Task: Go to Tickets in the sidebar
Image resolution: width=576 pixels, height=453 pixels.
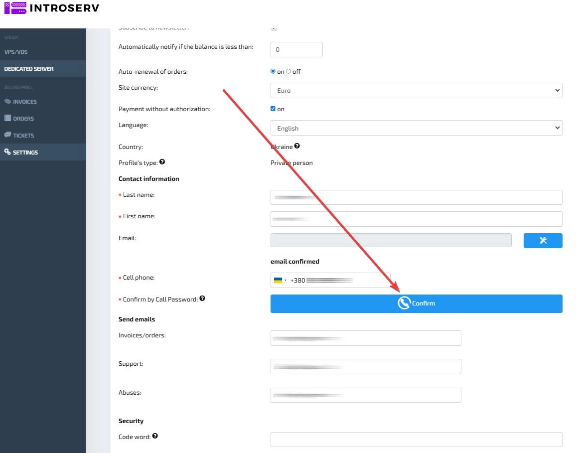Action: (x=23, y=136)
